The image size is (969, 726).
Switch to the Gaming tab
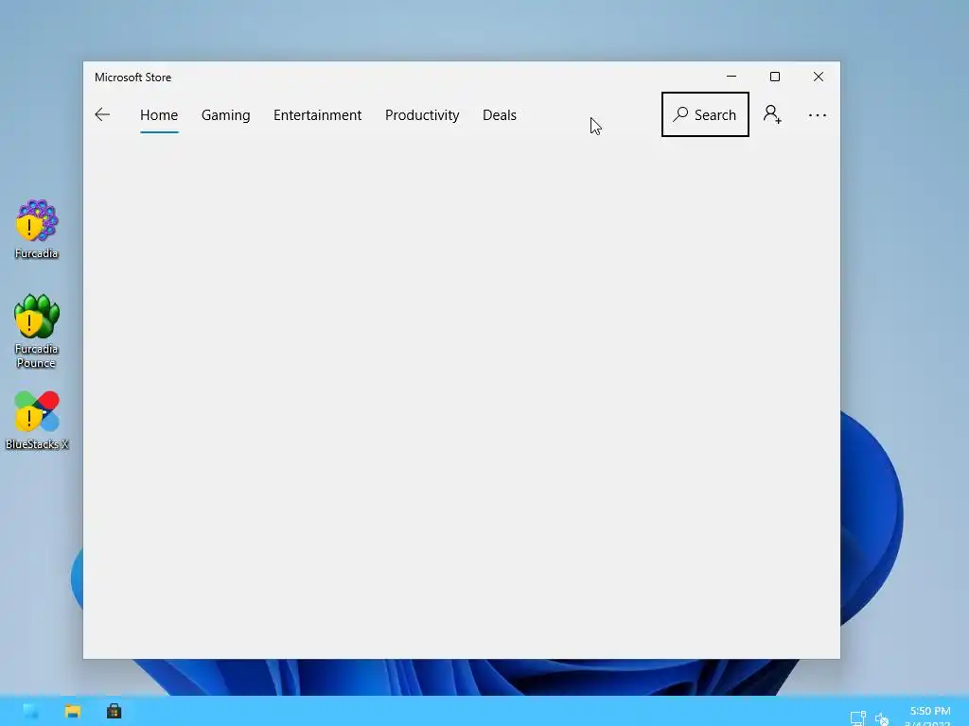point(225,115)
